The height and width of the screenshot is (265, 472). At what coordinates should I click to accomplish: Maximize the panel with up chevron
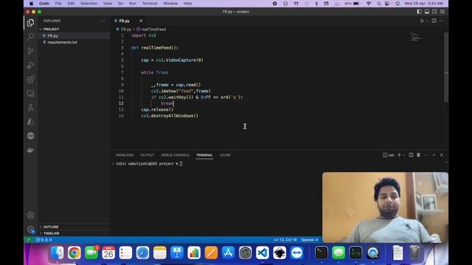tap(434, 155)
